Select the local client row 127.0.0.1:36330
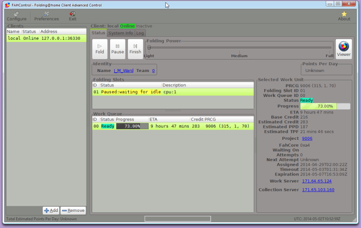361x228 pixels. (46, 38)
